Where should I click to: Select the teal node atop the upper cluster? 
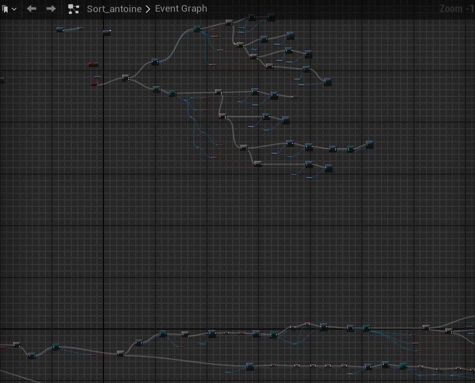197,29
